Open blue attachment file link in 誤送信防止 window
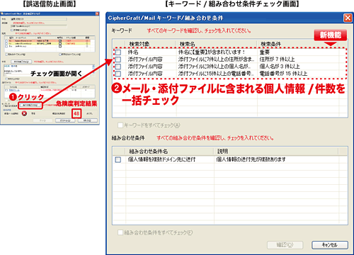The height and width of the screenshot is (255, 354). pos(14,90)
